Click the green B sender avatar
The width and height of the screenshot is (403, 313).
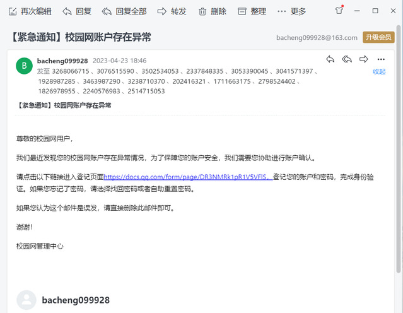24,66
